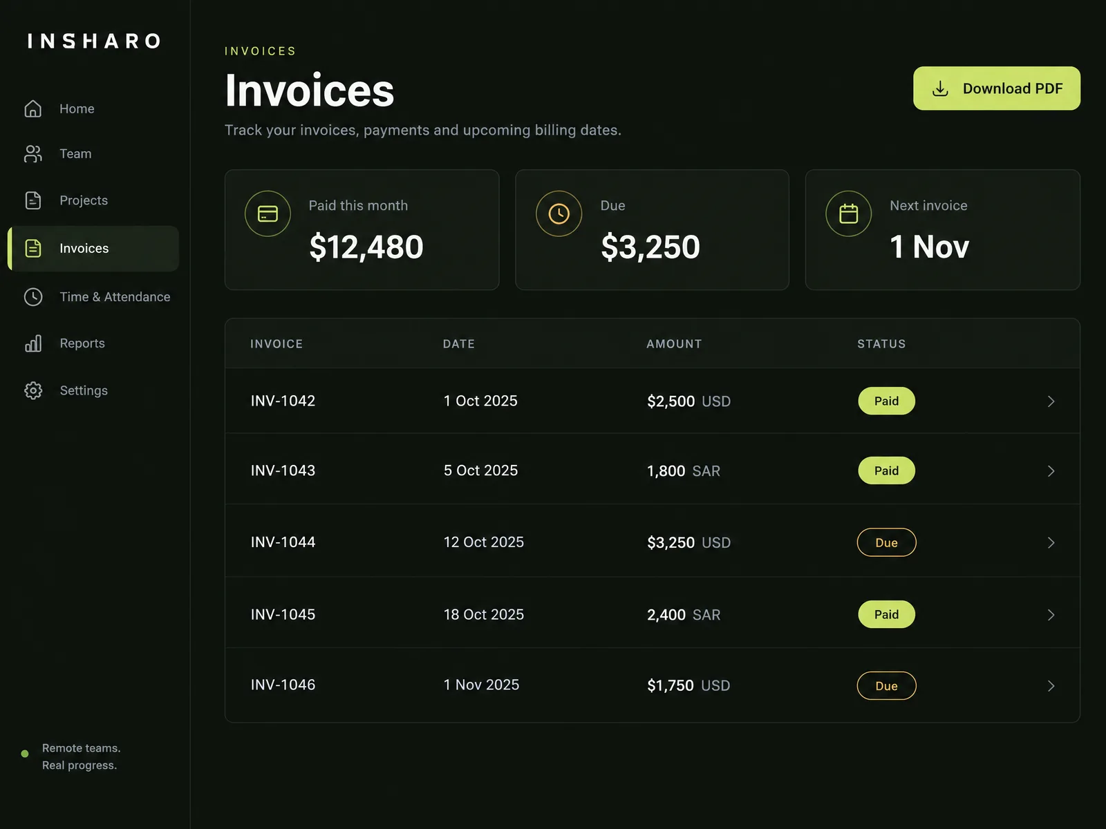The image size is (1106, 829).
Task: Expand INV-1042 row chevron
Action: 1051,401
